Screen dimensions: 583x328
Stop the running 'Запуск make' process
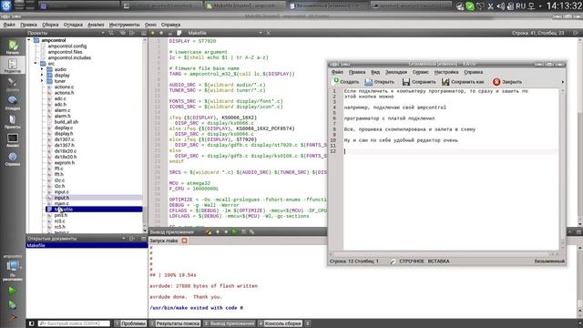184,241
